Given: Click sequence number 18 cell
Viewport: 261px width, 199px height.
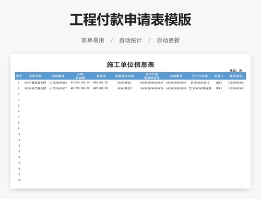Looking at the screenshot, I should tap(19, 180).
